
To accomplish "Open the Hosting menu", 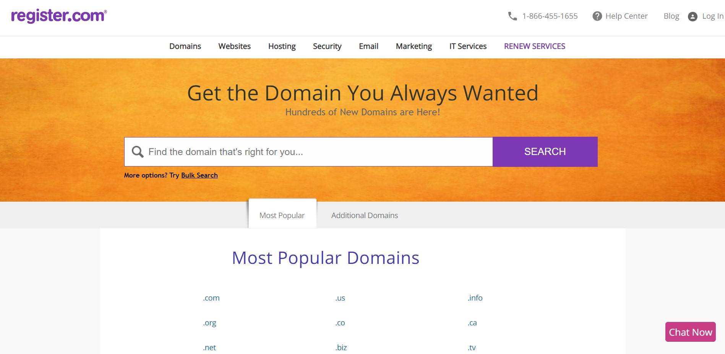I will 282,46.
